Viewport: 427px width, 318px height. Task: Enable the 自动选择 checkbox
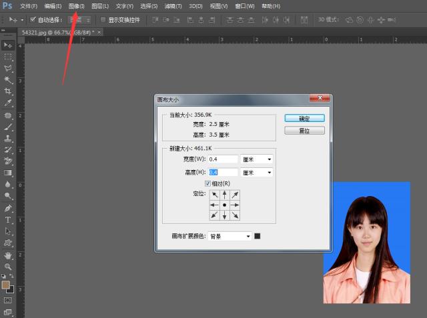click(33, 19)
